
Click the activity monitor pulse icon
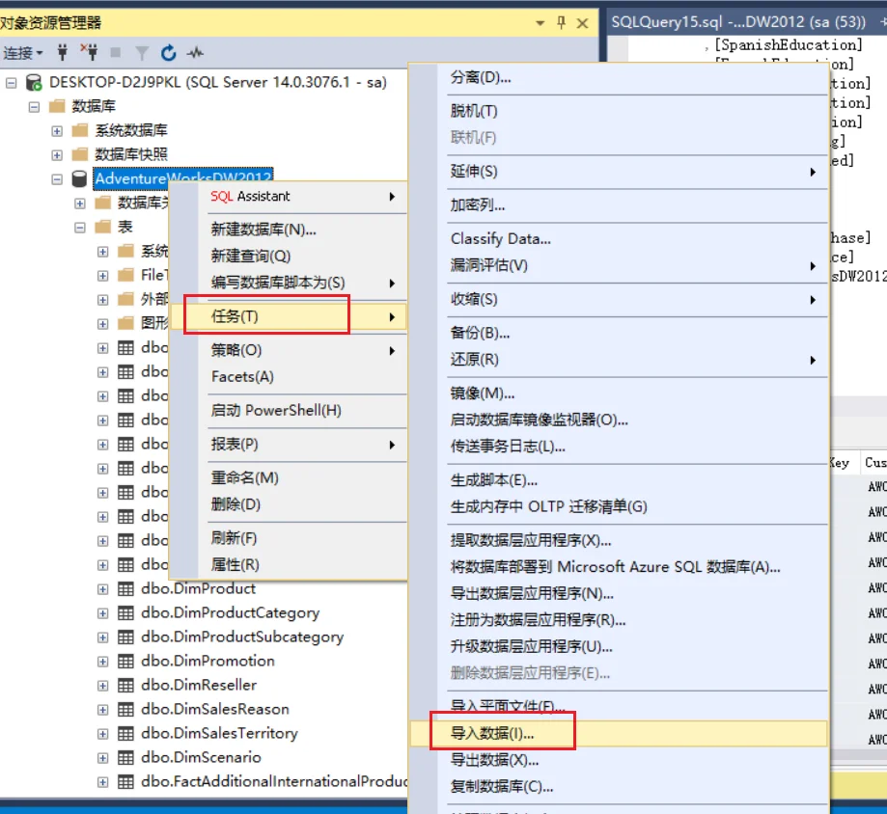click(x=195, y=53)
